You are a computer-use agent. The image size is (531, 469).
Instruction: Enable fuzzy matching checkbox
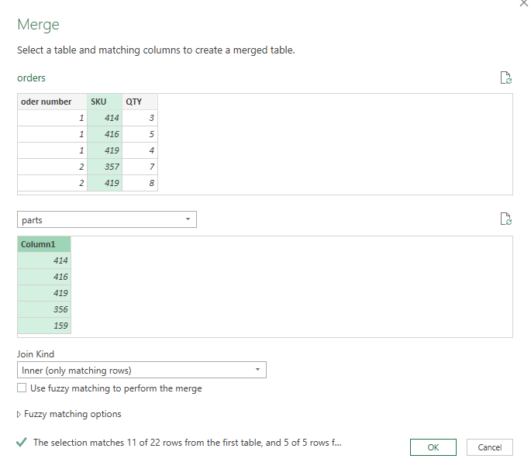pyautogui.click(x=22, y=388)
